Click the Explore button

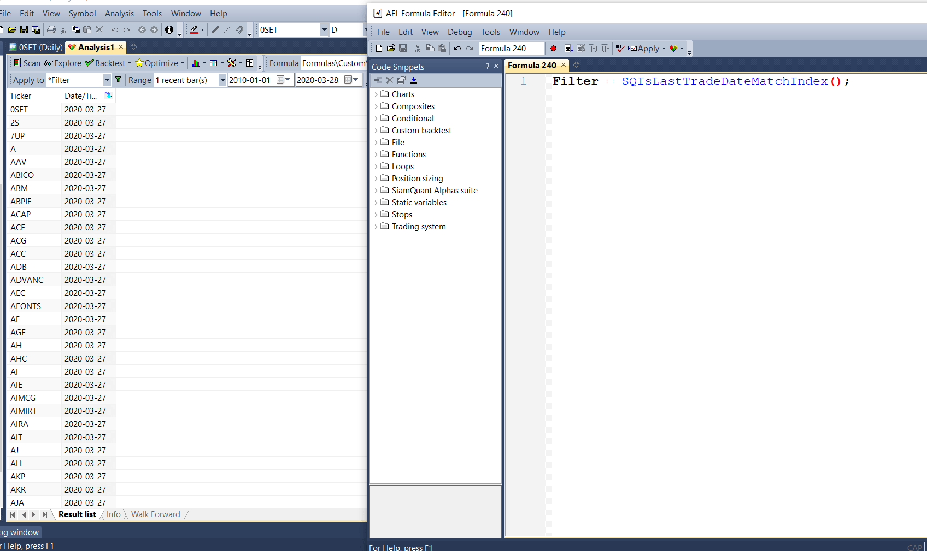[x=63, y=63]
